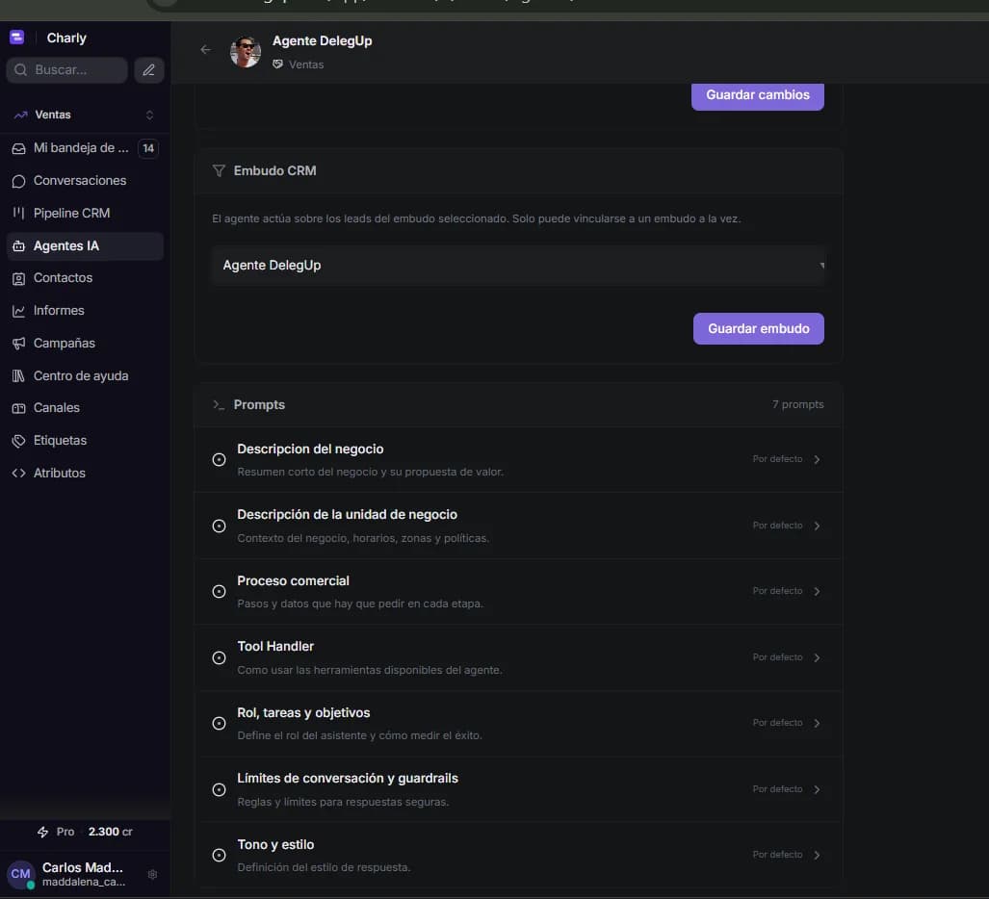Image resolution: width=989 pixels, height=899 pixels.
Task: Open the Agente DelegUp avatar photo
Action: click(x=246, y=52)
